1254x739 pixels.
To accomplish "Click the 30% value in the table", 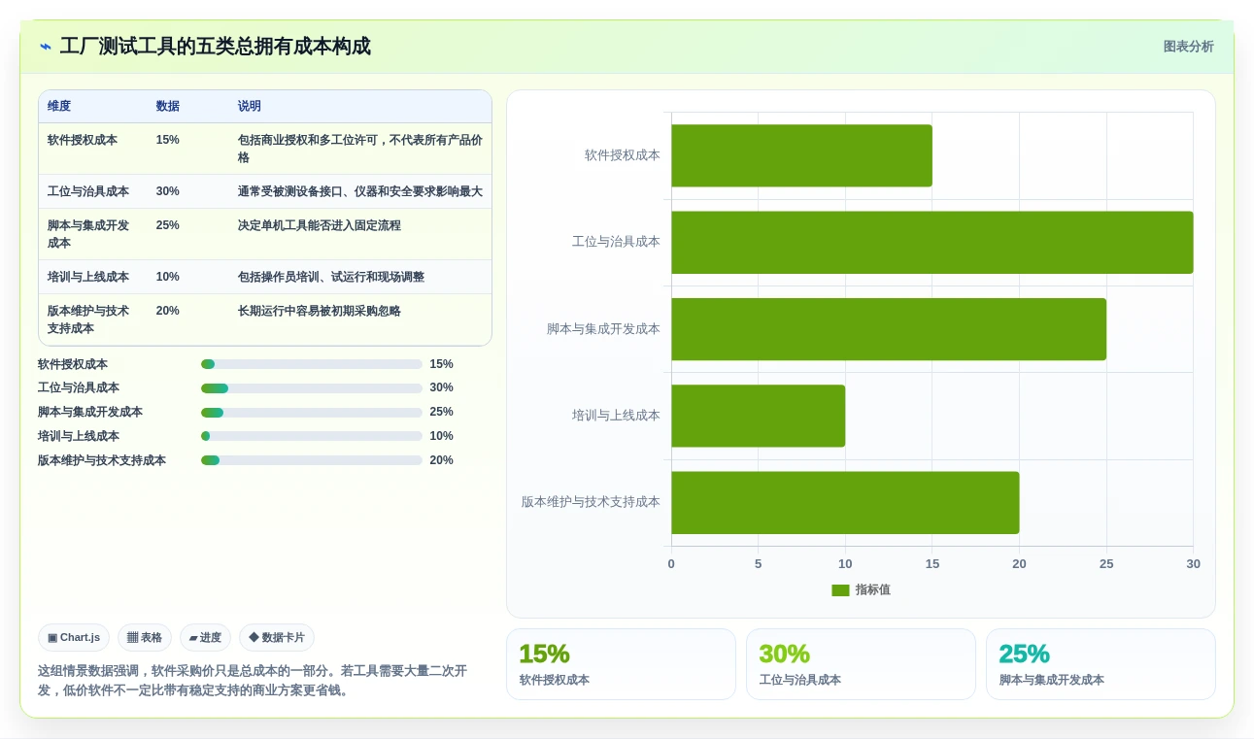I will pyautogui.click(x=168, y=191).
